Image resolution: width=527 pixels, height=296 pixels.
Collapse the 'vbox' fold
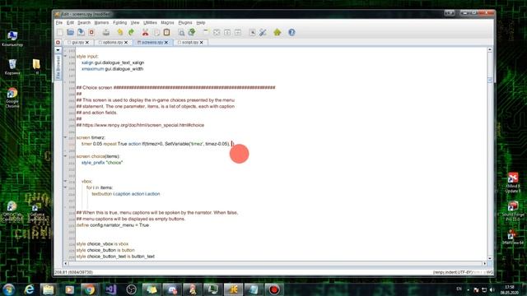(65, 181)
